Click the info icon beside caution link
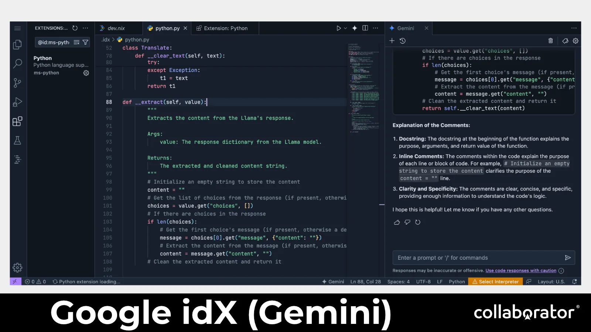Image resolution: width=591 pixels, height=332 pixels. pos(561,271)
